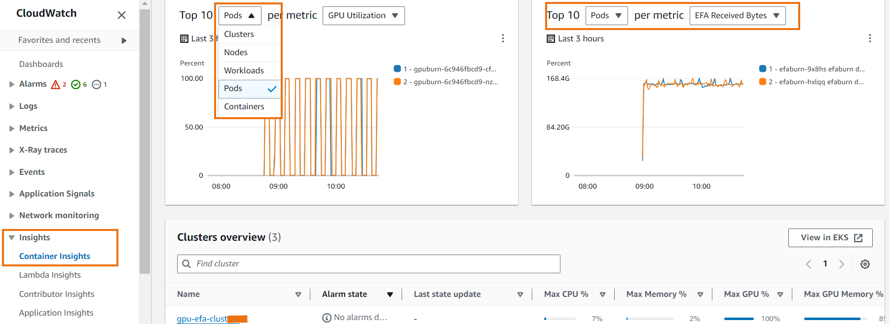Open Dashboards in sidebar
Image resolution: width=889 pixels, height=324 pixels.
click(x=41, y=64)
